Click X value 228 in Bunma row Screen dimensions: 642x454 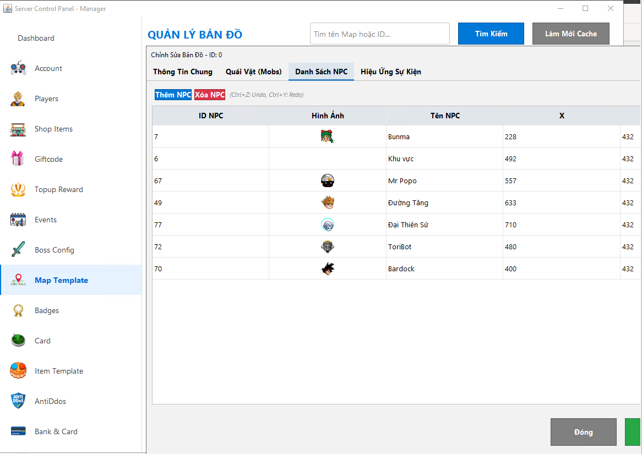click(562, 136)
